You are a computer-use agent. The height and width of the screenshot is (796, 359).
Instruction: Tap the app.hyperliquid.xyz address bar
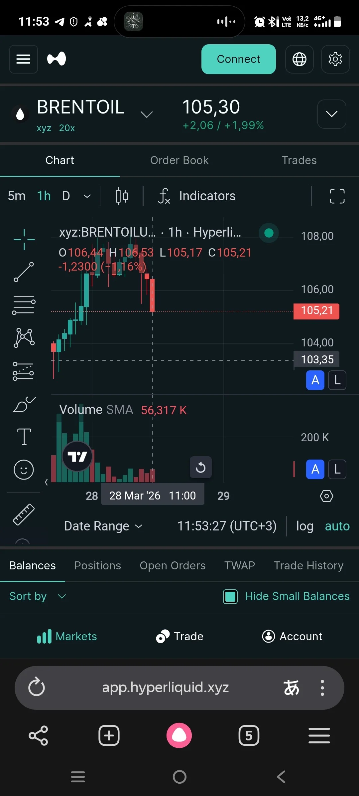click(166, 688)
